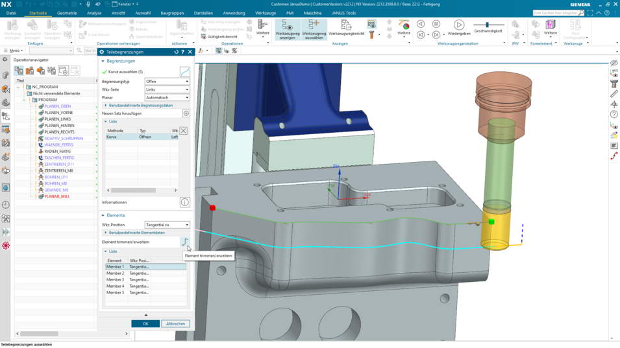620x348 pixels.
Task: Collapse the NC_PROGRAM tree node
Action: coord(18,87)
